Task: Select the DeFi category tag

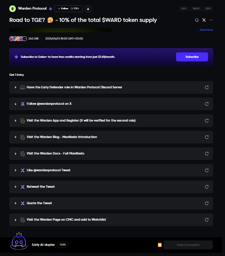Action: pos(184,8)
